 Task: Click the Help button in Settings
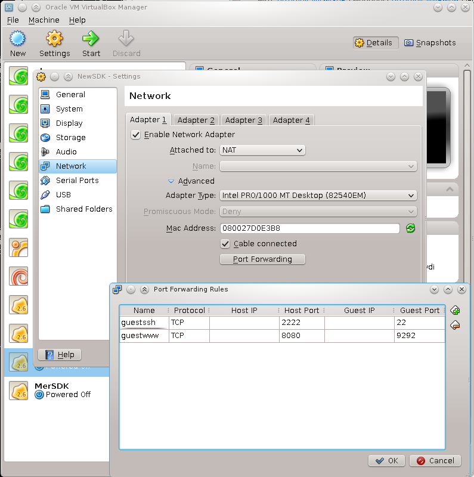click(x=60, y=354)
